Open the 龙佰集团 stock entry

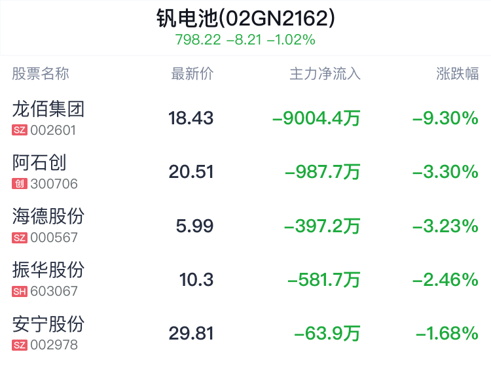[48, 108]
